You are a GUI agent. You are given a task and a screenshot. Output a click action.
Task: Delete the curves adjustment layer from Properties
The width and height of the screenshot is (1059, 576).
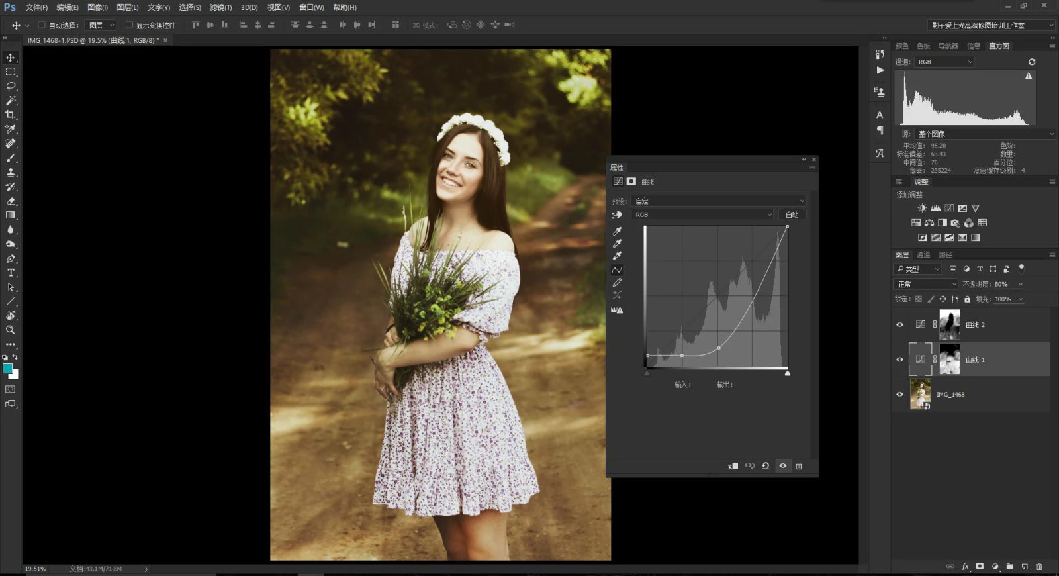[x=799, y=466]
